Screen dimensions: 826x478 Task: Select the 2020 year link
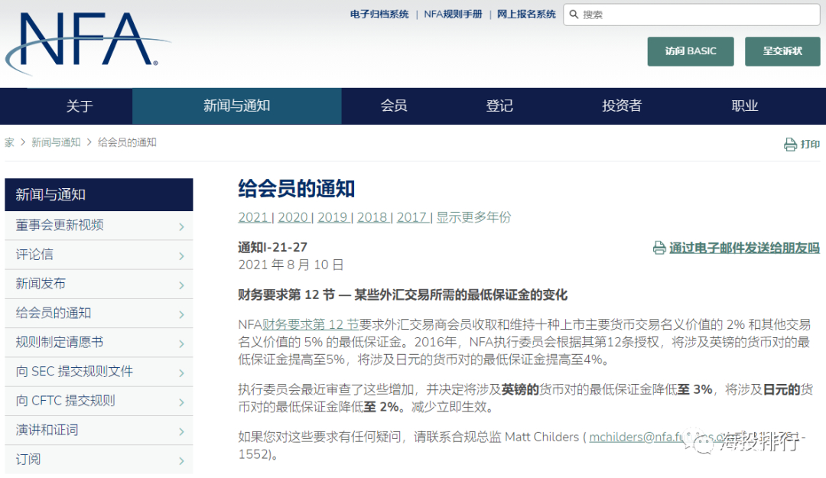click(x=293, y=217)
